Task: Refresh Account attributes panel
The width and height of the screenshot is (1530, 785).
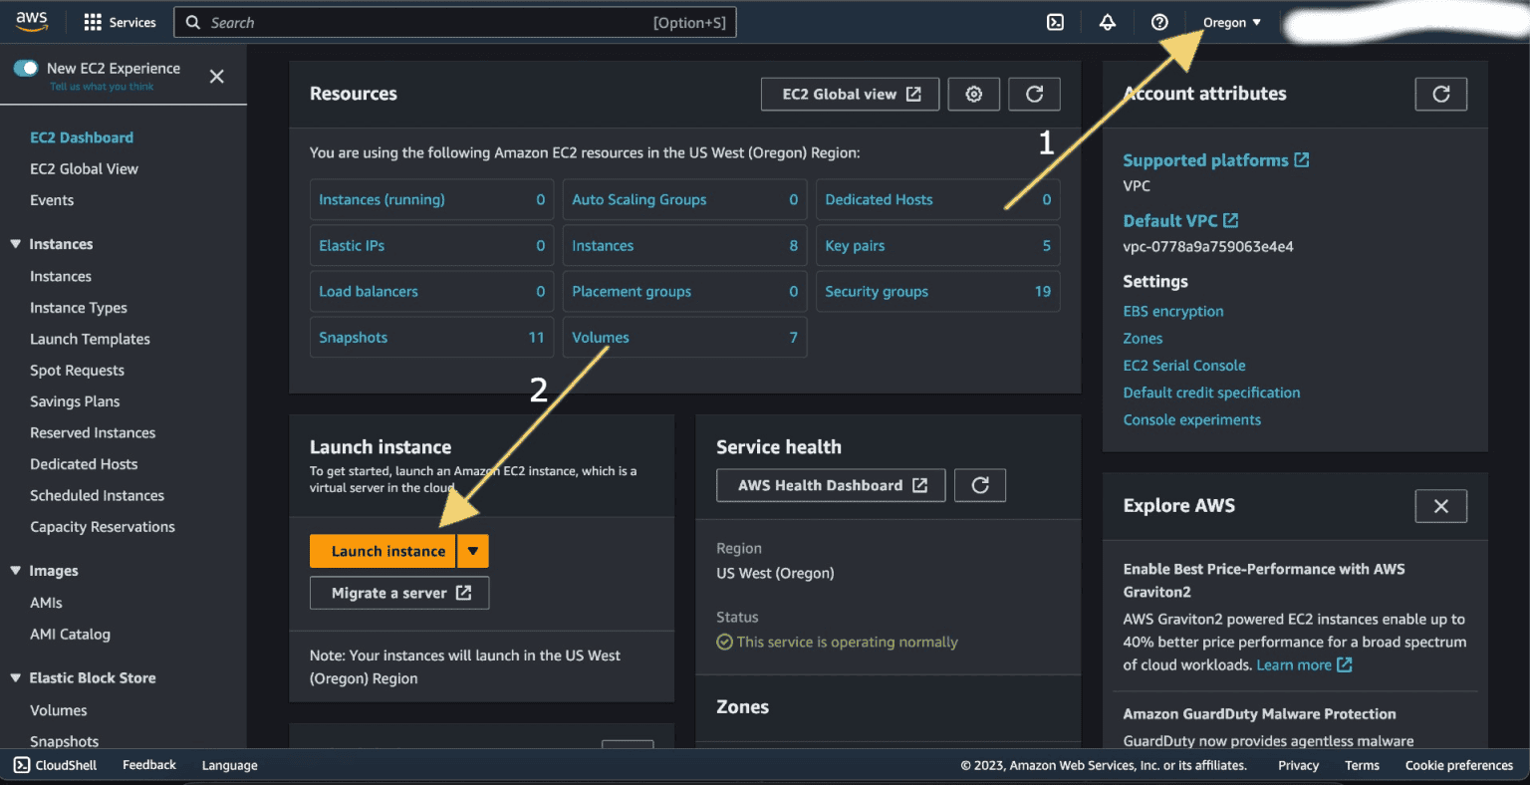Action: (x=1440, y=94)
